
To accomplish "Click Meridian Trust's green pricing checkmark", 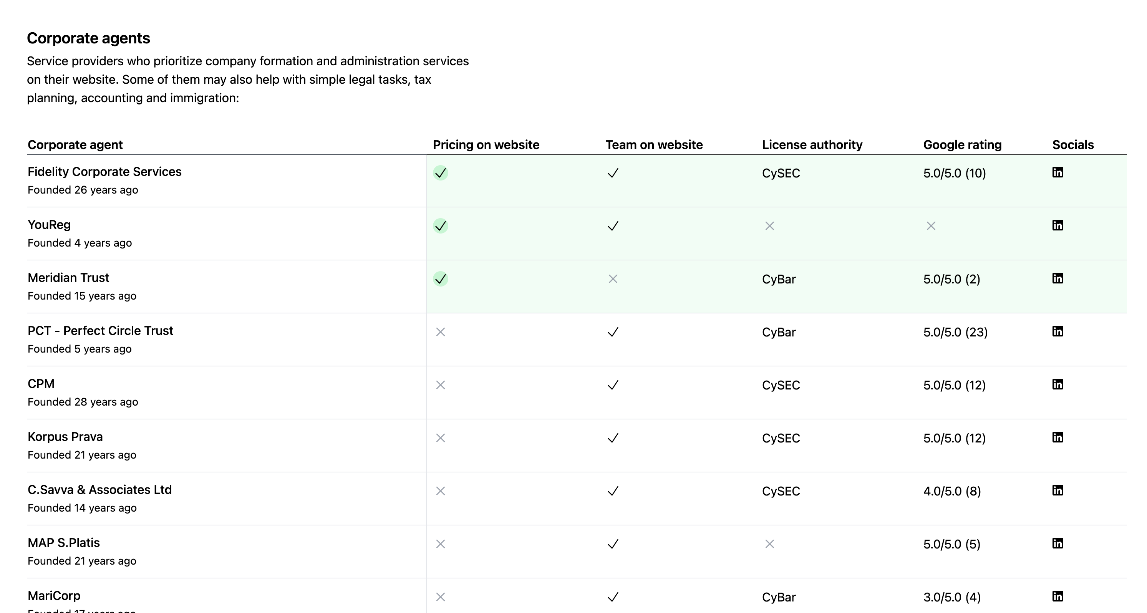I will [440, 279].
